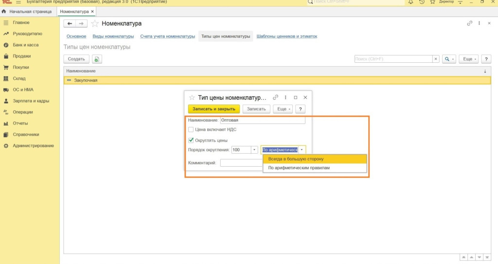Screen dimensions: 498x264
Task: Enable the Цена включает НДС checkbox
Action: (x=191, y=130)
